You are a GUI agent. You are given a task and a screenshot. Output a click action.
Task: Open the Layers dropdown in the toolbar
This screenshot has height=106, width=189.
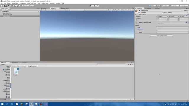tap(175, 6)
